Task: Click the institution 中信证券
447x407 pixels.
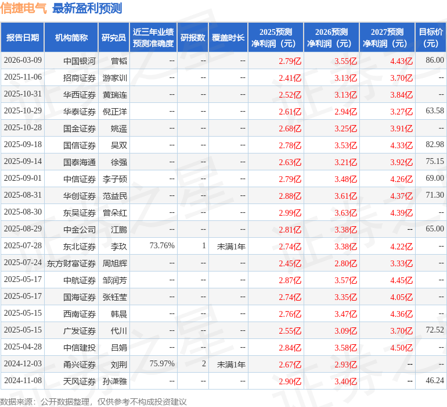Action: click(80, 179)
